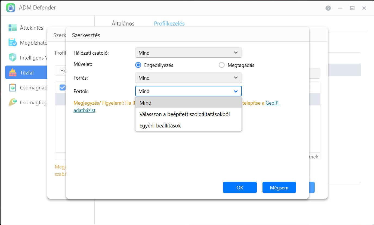Click the Megbízható list sidebar icon
Screen dimensions: 374x225
coord(13,43)
